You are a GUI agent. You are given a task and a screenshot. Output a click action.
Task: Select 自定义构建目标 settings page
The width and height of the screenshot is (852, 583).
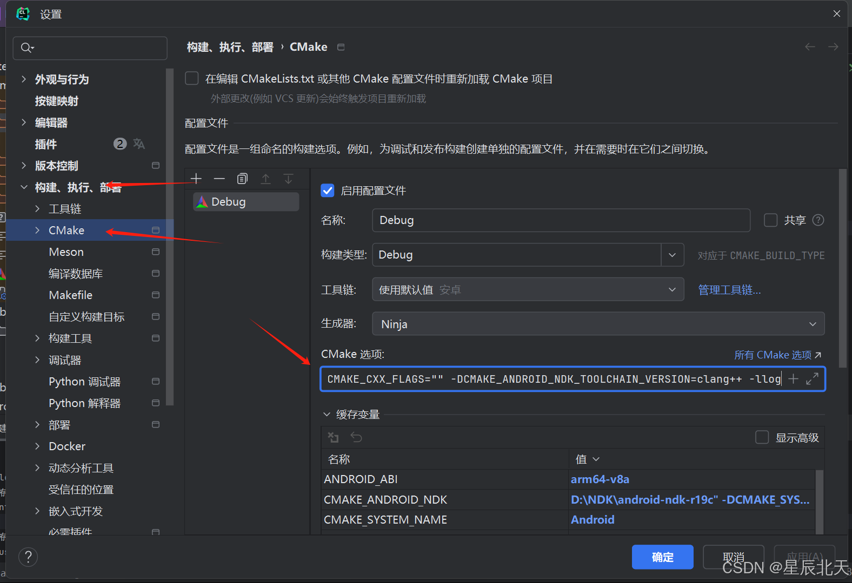(x=86, y=316)
